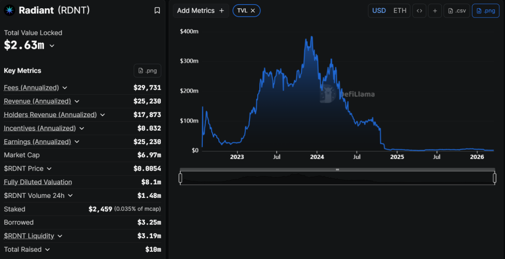Click the Radiant logo icon
This screenshot has width=505, height=259.
(10, 10)
